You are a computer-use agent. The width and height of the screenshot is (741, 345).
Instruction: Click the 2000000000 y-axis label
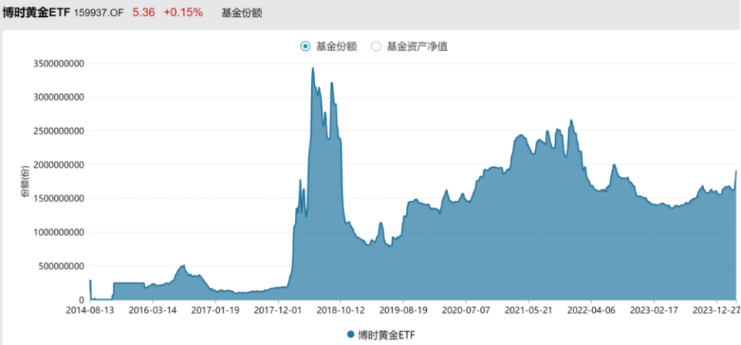59,164
